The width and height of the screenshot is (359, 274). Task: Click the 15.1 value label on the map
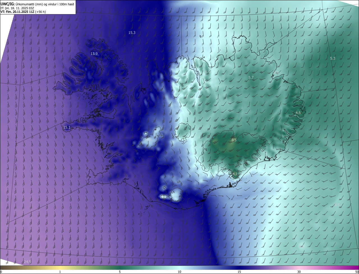coord(67,127)
